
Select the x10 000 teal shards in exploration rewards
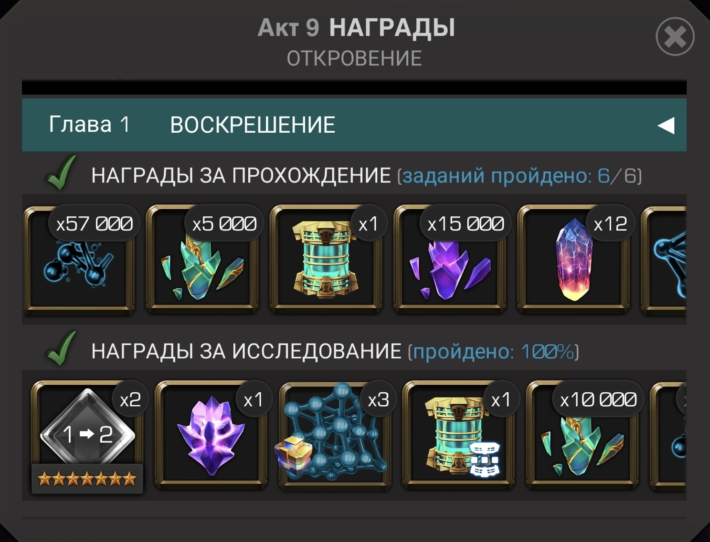point(582,436)
